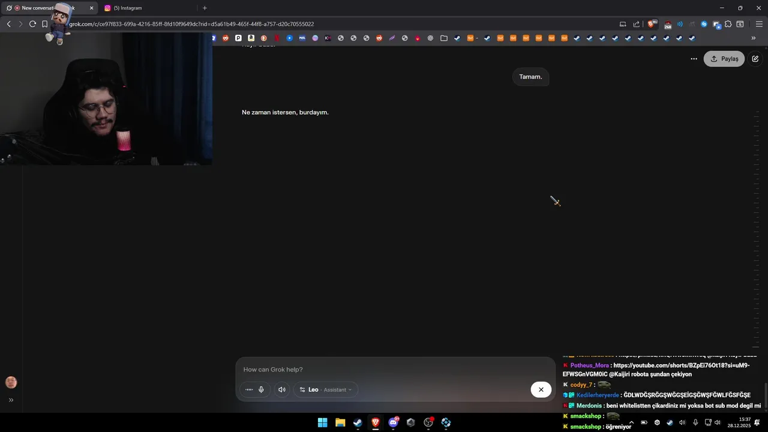Expand the Grok sidebar with double chevron

coord(11,400)
